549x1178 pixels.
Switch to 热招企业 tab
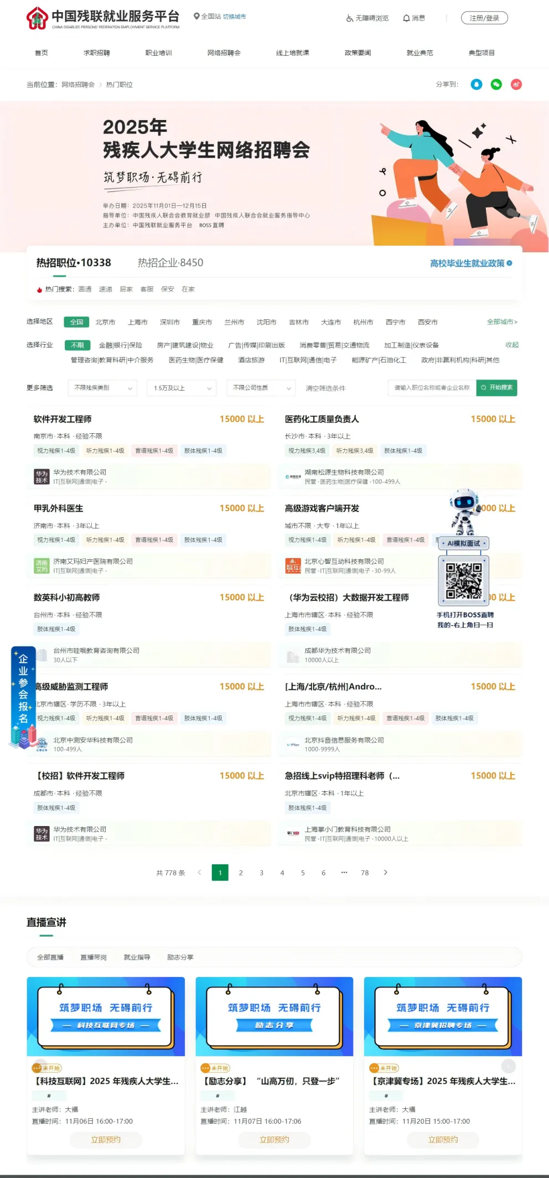pos(170,263)
